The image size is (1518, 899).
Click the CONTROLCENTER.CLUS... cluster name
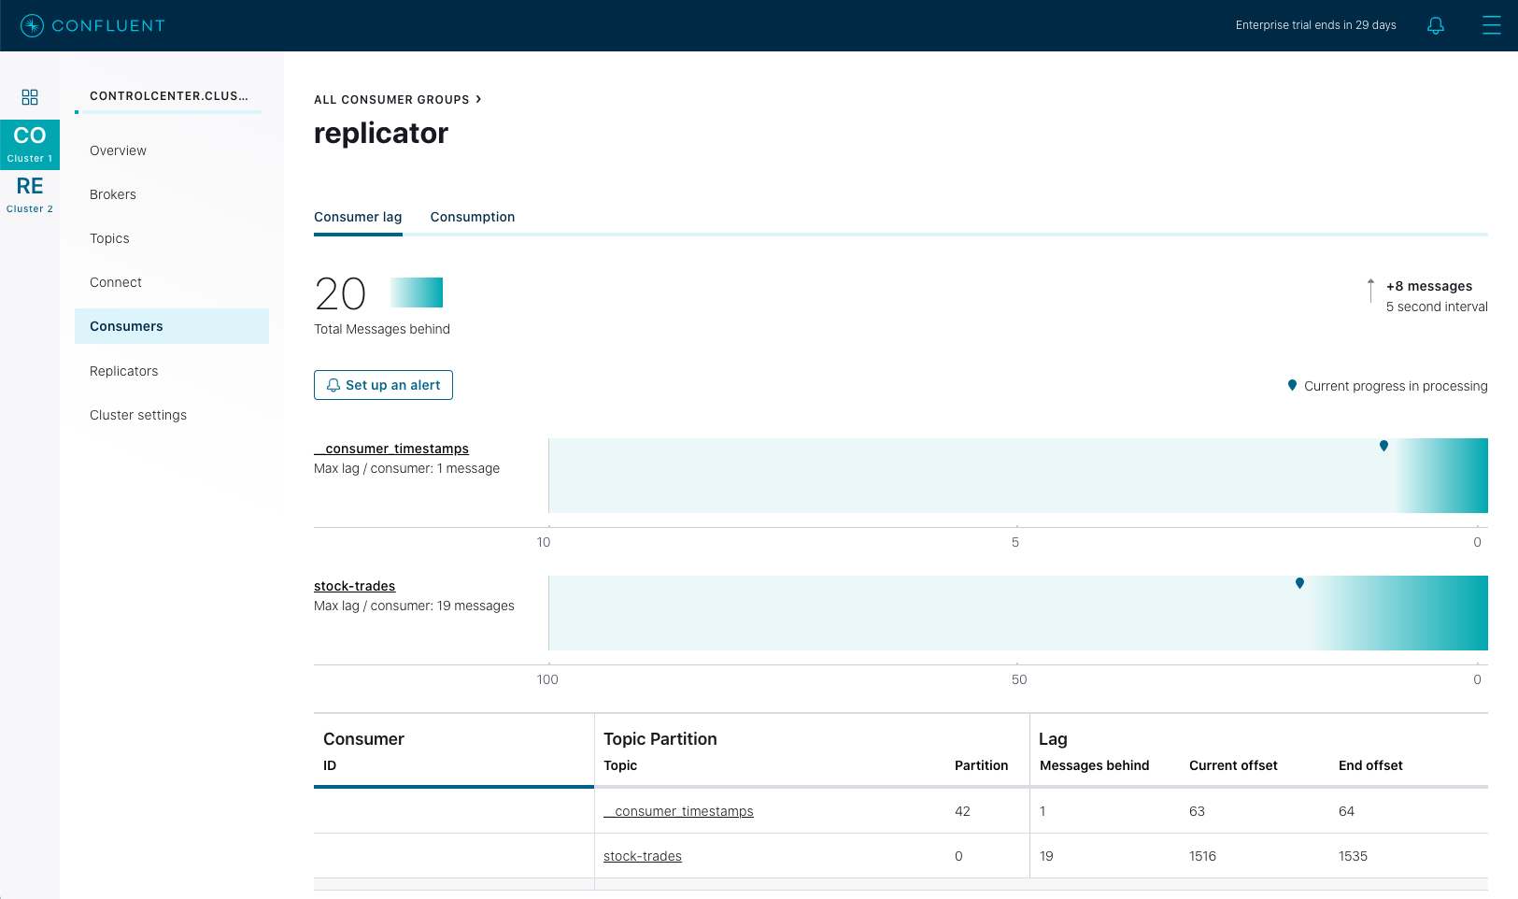tap(169, 95)
